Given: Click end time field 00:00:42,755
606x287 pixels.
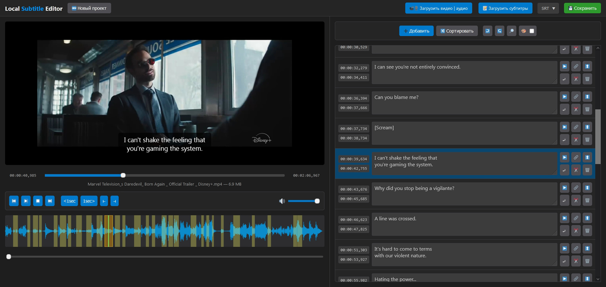Looking at the screenshot, I should click(x=354, y=168).
